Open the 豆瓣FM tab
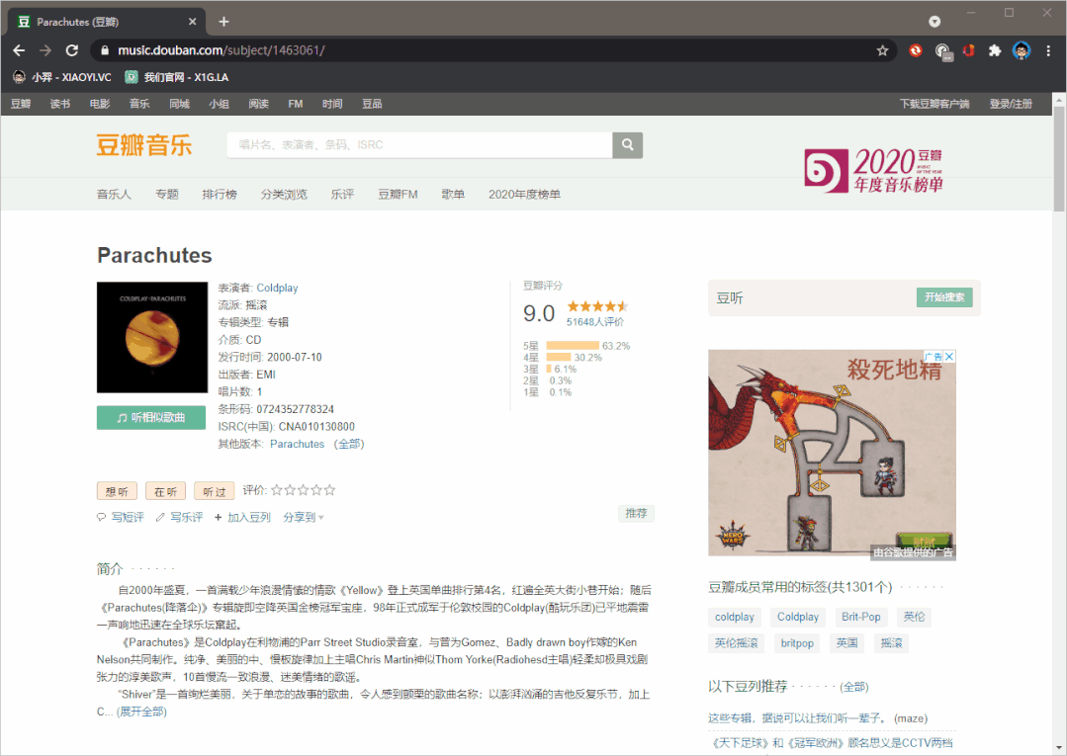Screen dimensions: 1067x756 click(x=399, y=195)
